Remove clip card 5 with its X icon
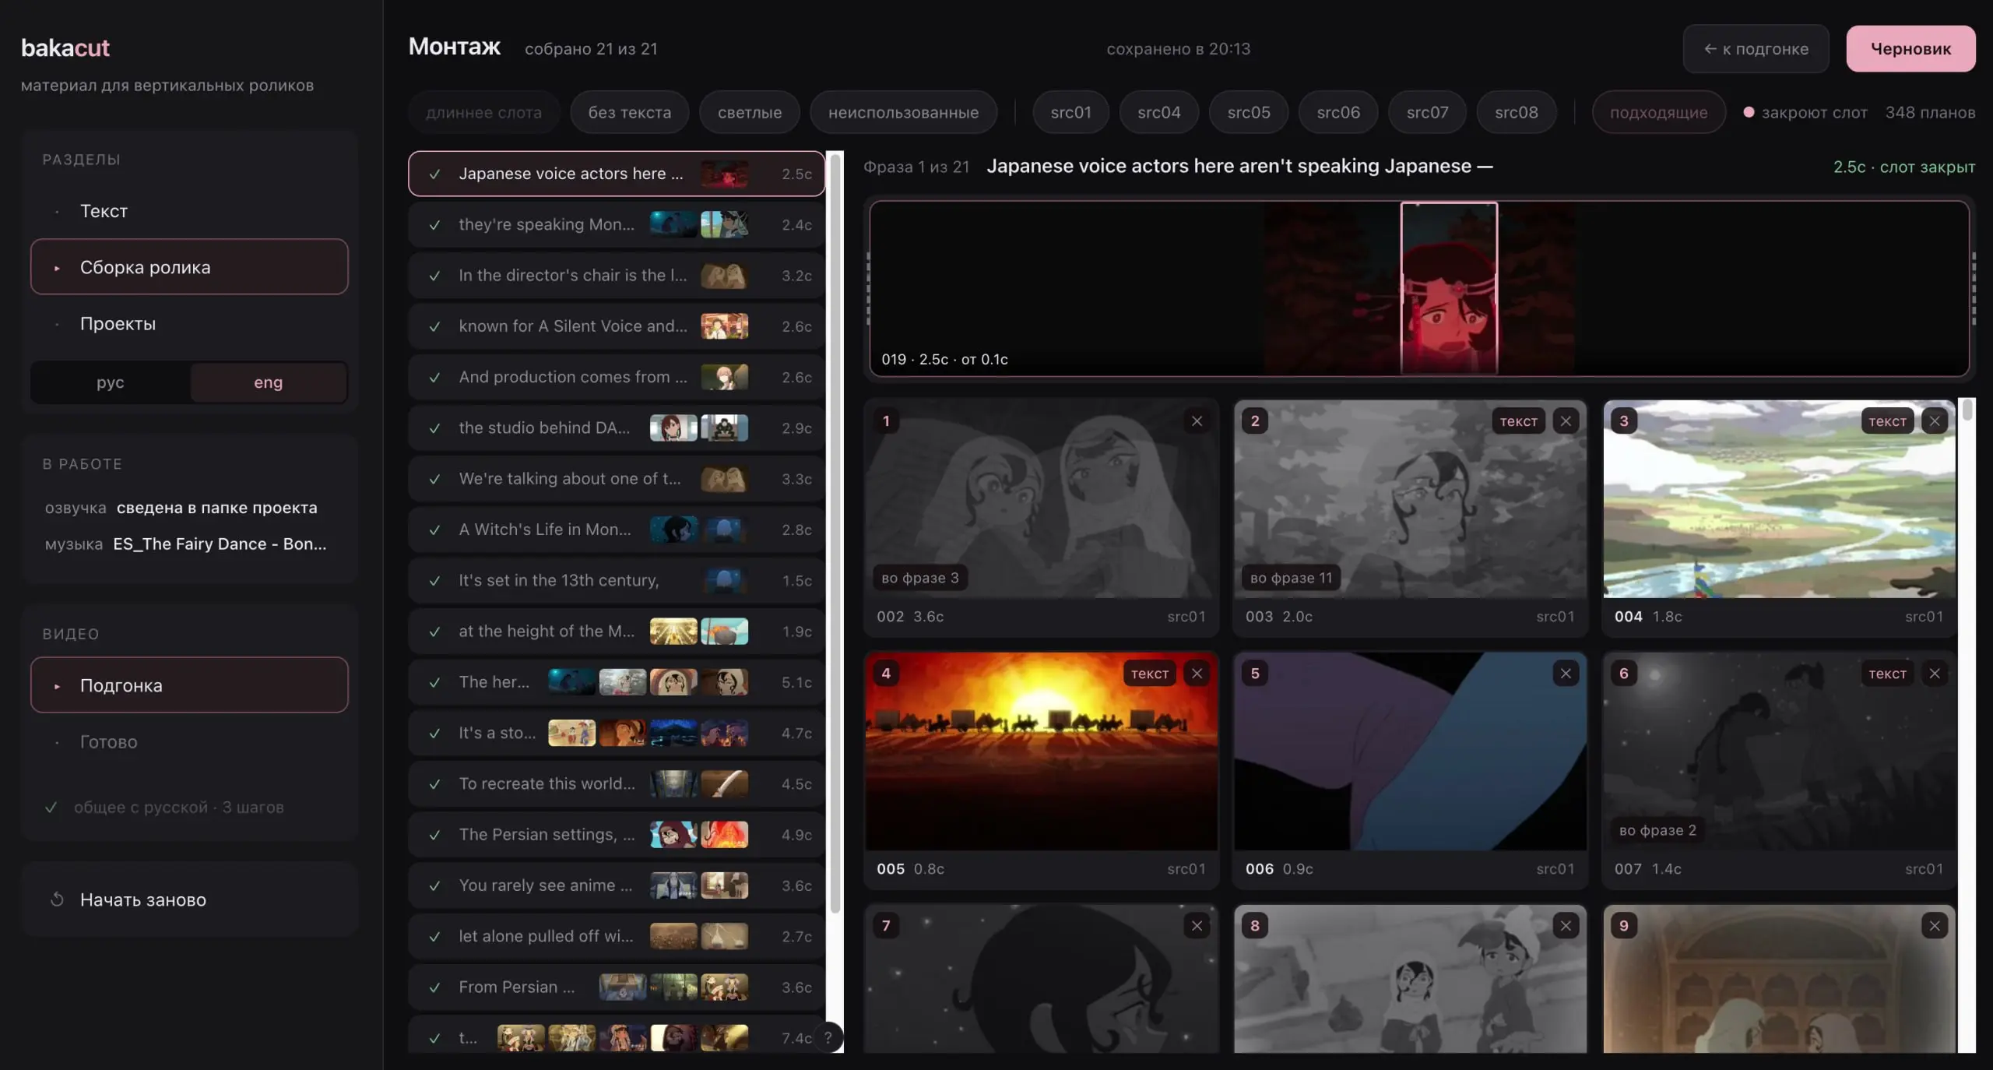Viewport: 1993px width, 1070px height. point(1566,674)
